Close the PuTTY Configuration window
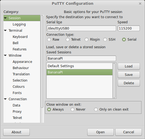Screen dimensions: 145x139 (140, 4)
